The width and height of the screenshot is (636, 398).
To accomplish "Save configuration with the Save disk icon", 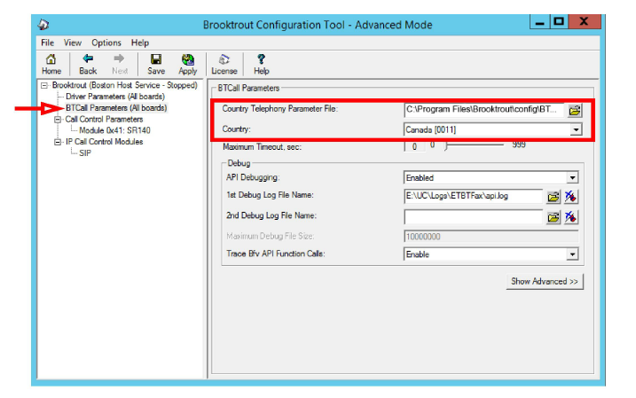I will coord(156,65).
